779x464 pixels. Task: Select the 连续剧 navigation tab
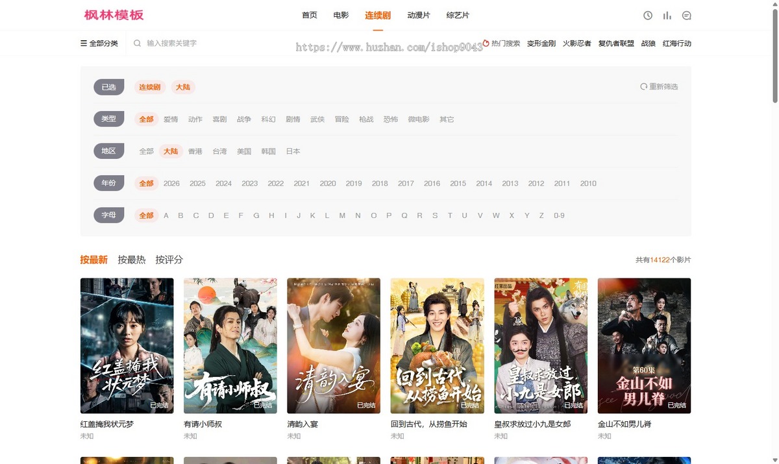(x=378, y=15)
